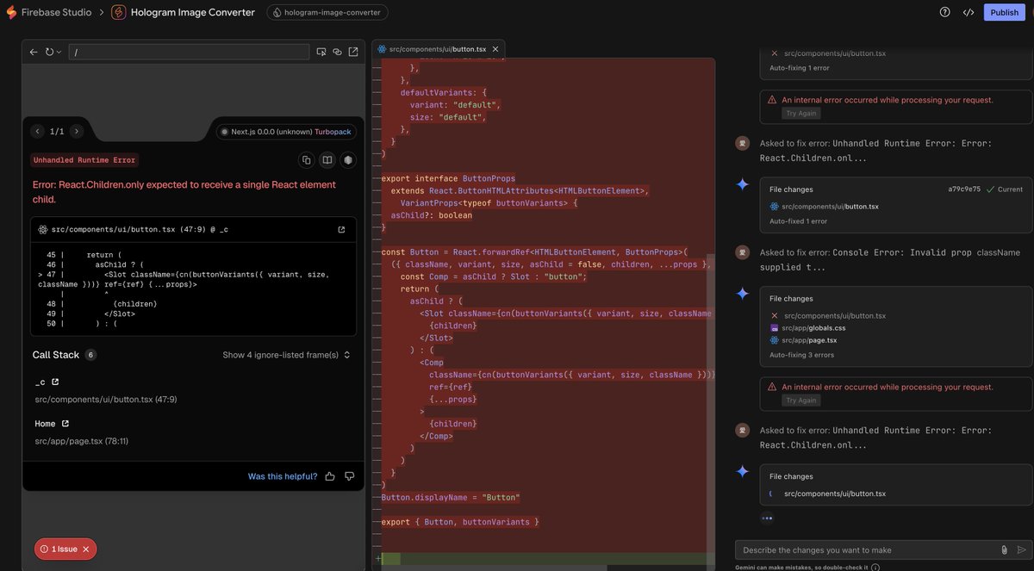This screenshot has height=571, width=1034.
Task: Click the thumbs down feedback icon
Action: [x=349, y=476]
